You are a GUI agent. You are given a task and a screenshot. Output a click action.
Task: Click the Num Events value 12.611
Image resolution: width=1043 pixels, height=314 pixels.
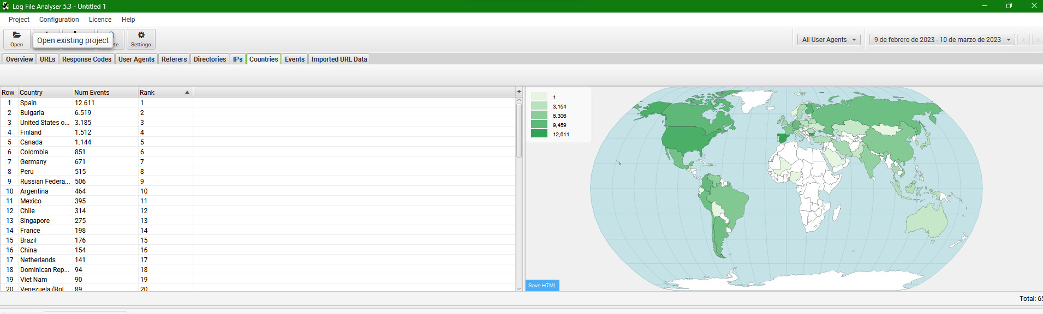[85, 103]
